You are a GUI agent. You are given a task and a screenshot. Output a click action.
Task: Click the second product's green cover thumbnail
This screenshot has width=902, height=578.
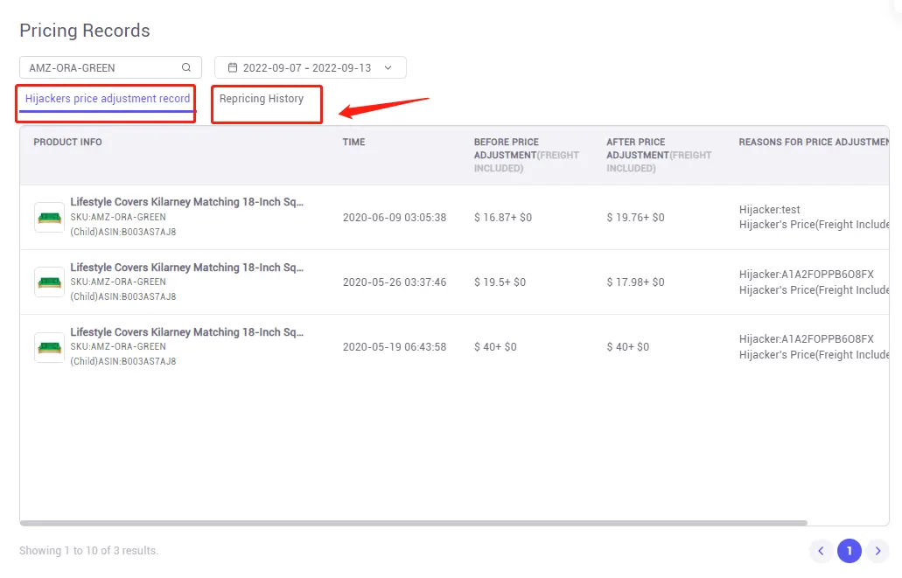pyautogui.click(x=48, y=282)
